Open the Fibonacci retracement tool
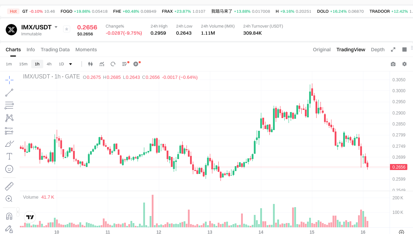Viewport: 413px width, 234px height. [x=9, y=105]
